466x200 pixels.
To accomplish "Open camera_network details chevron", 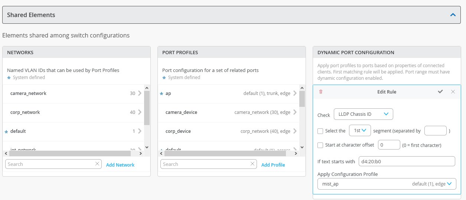I will click(140, 94).
